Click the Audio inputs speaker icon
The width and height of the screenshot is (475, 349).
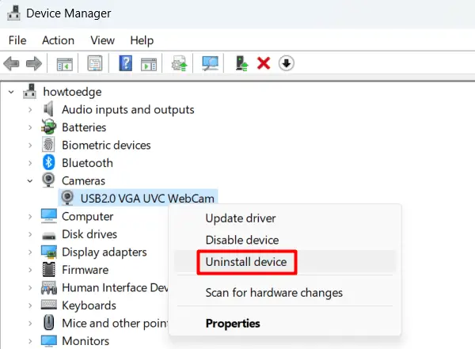(48, 109)
